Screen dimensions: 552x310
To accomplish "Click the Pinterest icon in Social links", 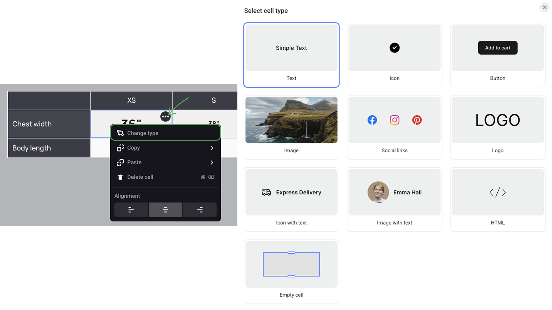I will point(417,120).
